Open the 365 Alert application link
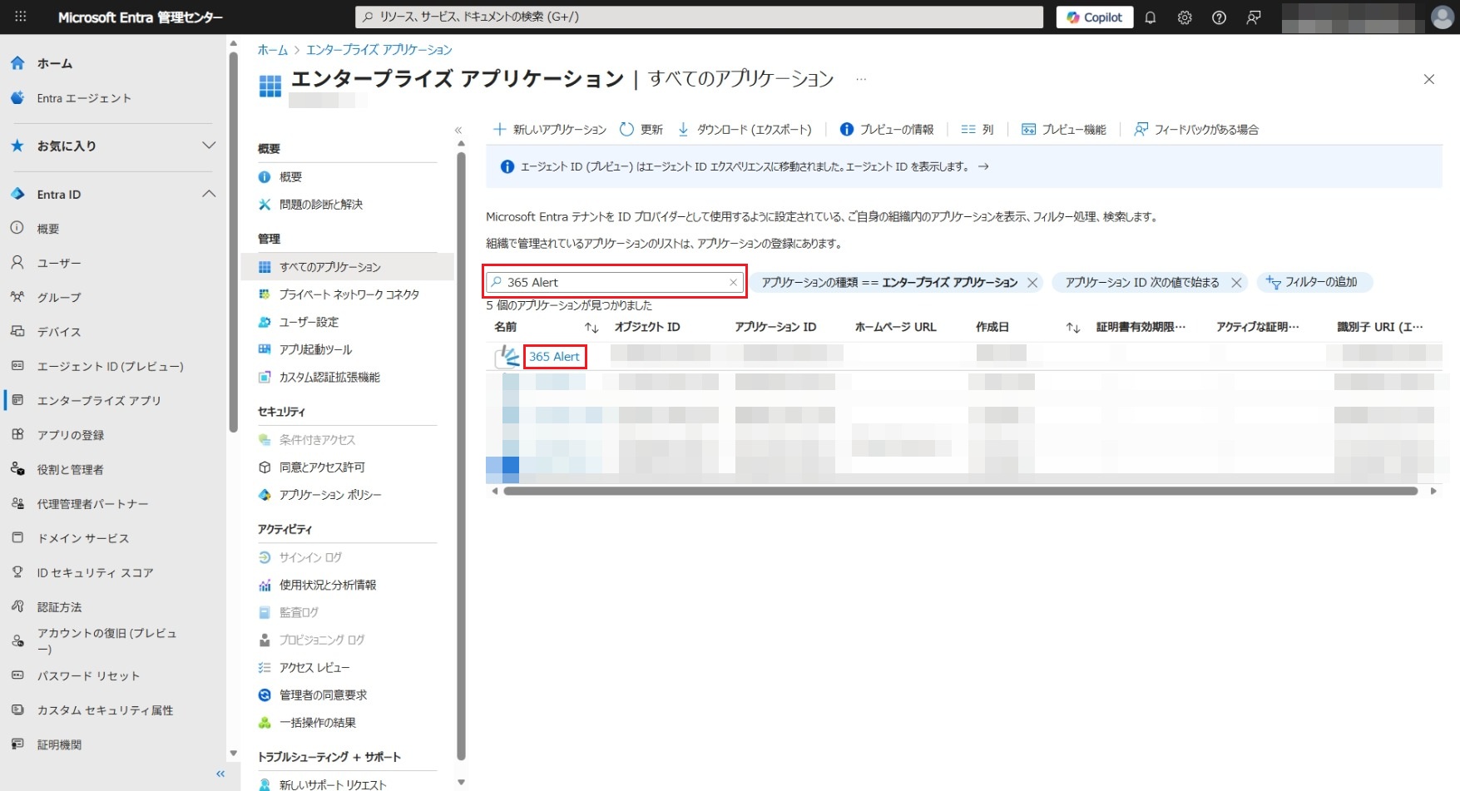1460x791 pixels. 554,357
